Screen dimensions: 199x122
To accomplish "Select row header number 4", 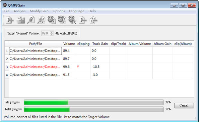I will (x=7, y=75).
